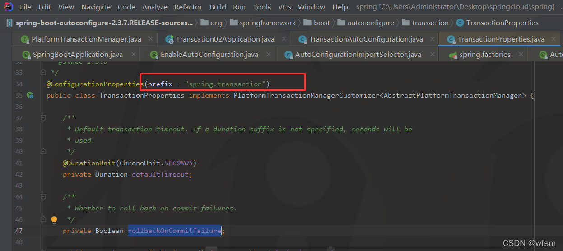Open the Window menu
Screen dimensions: 563x251
coord(312,7)
